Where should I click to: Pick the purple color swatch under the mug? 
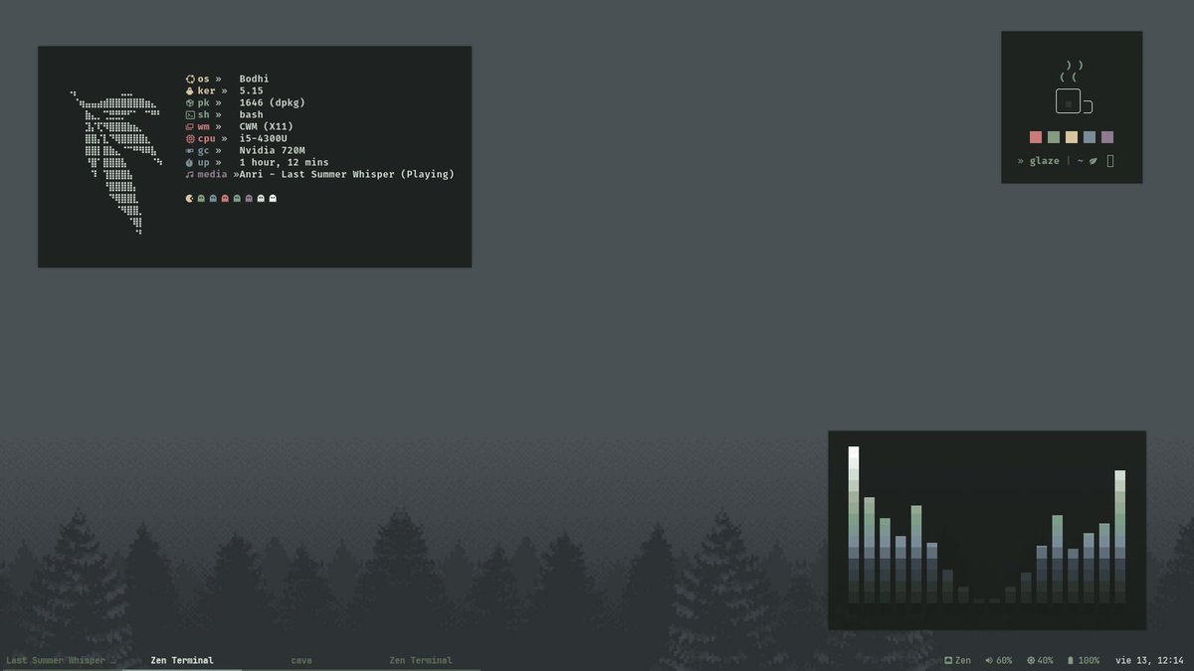click(1107, 137)
